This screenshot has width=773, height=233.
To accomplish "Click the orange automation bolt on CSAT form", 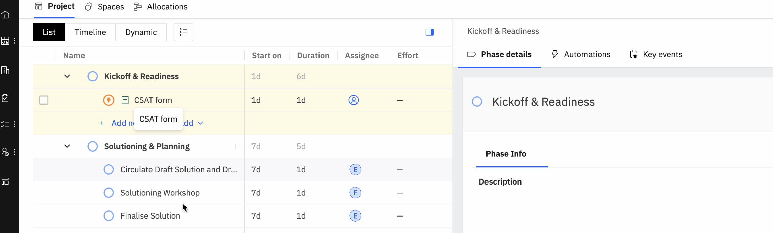I will 108,100.
